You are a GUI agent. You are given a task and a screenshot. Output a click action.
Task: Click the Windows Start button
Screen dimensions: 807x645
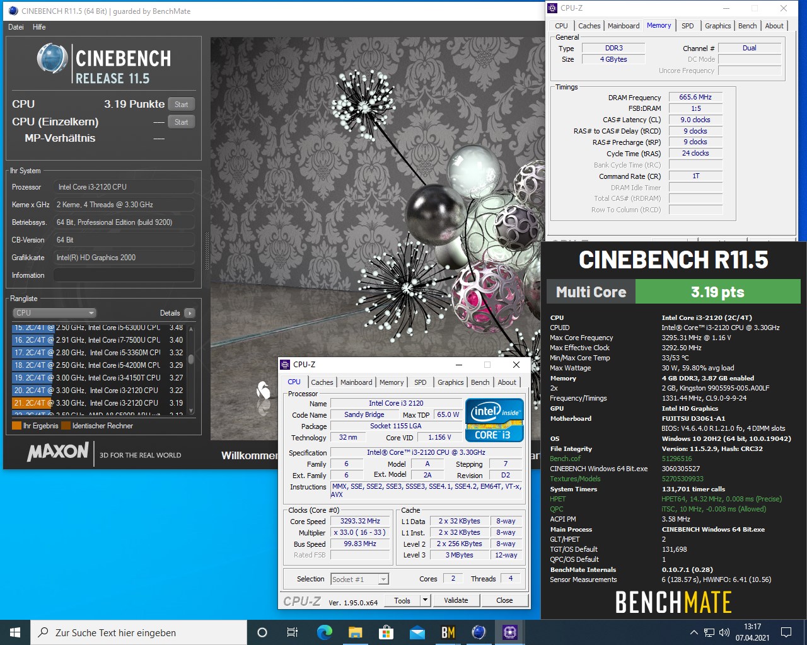pos(15,632)
